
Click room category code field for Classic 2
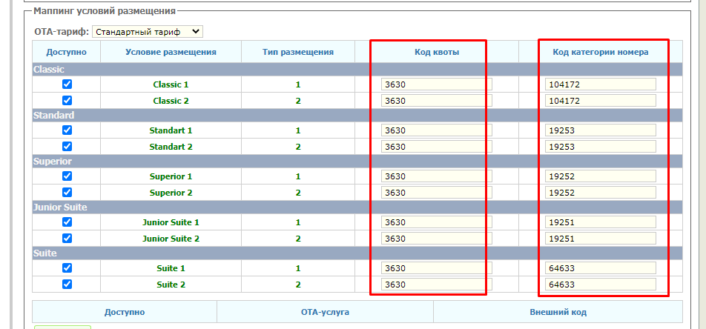(x=600, y=101)
